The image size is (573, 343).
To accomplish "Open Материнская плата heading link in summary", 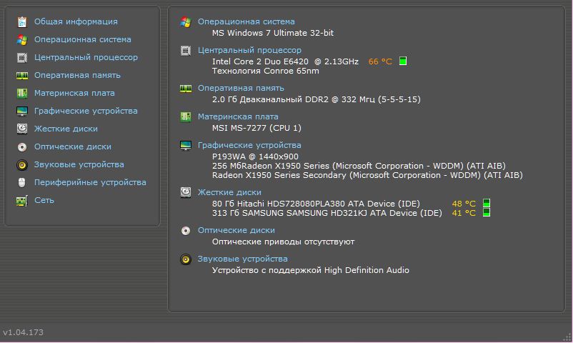I will (x=238, y=116).
